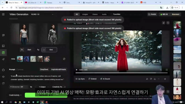Select the first hint thumbnail

(x=20, y=59)
